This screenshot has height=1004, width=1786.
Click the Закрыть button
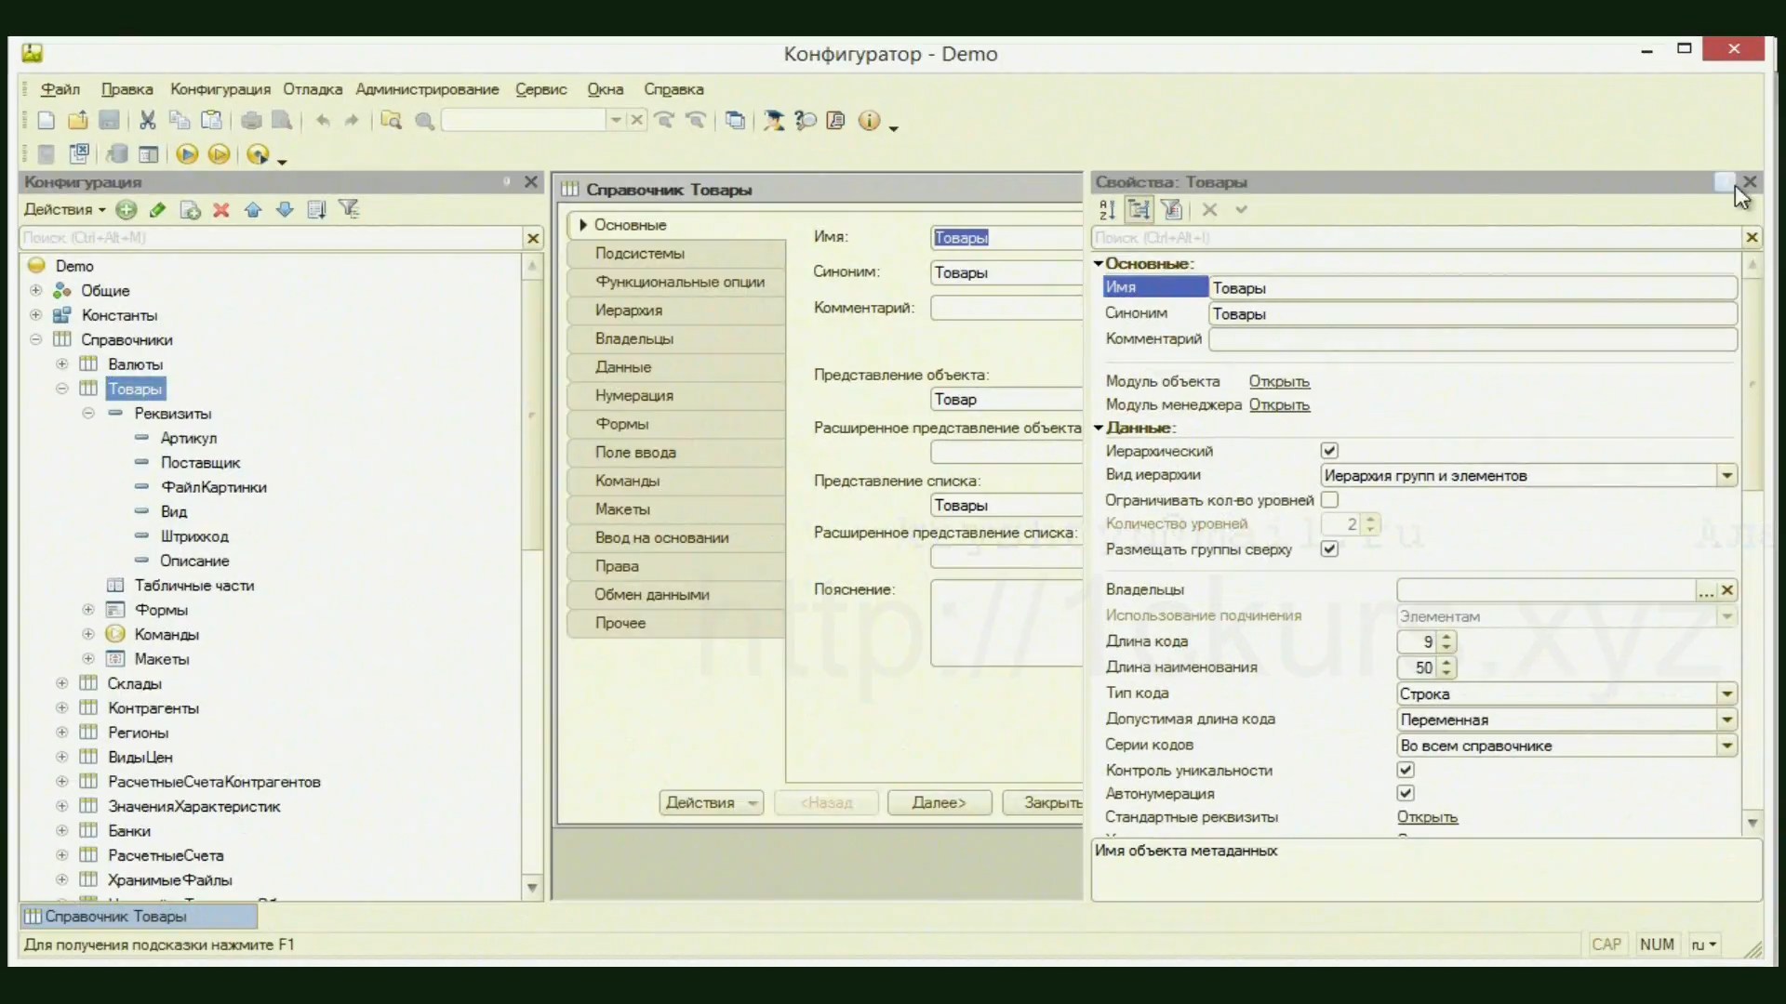[x=1043, y=803]
